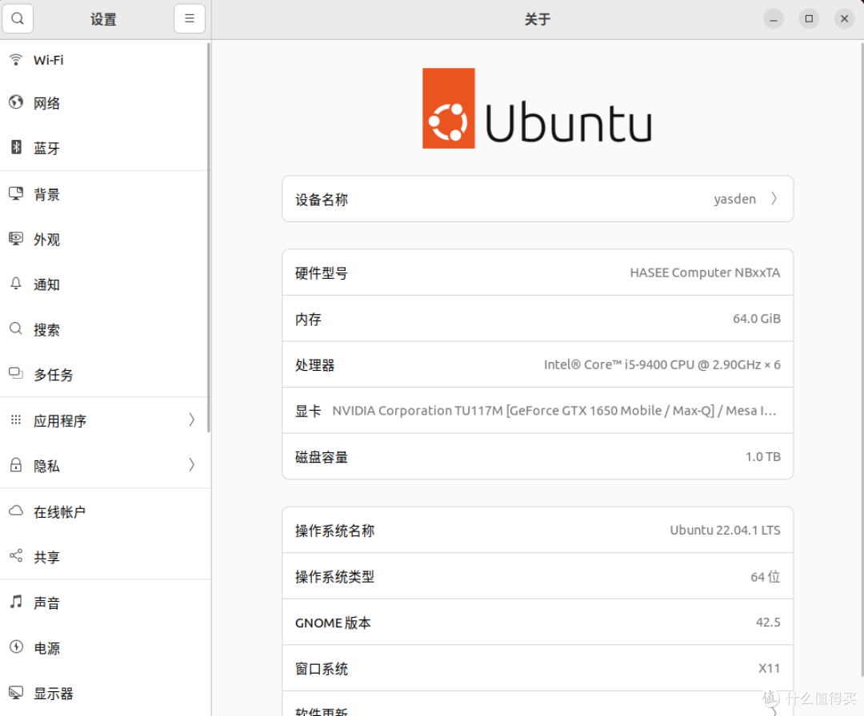
Task: Click the share icon for 共享
Action: [16, 556]
